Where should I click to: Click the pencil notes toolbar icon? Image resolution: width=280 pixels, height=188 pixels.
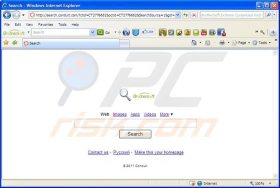click(179, 32)
